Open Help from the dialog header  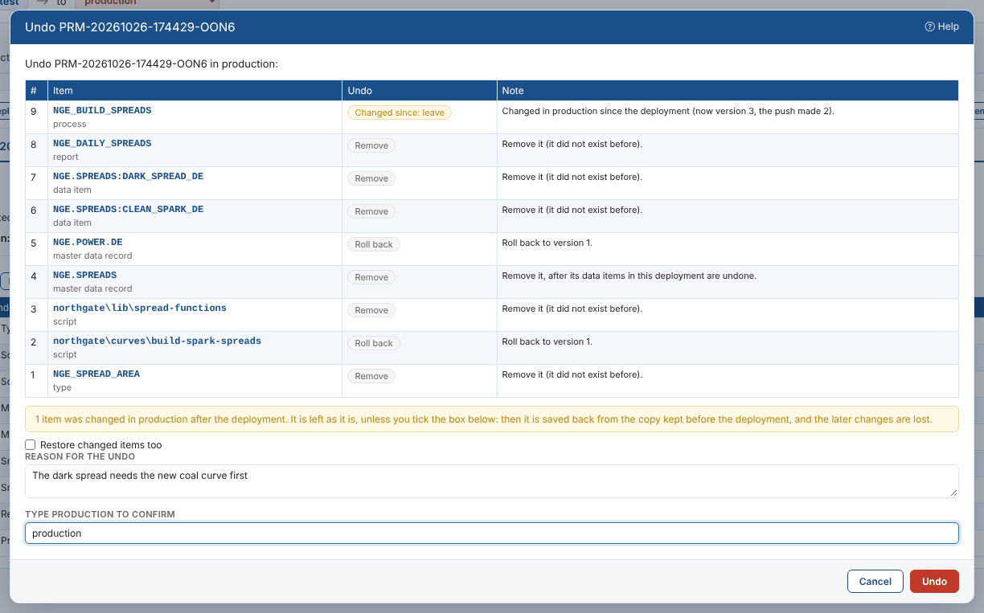941,27
